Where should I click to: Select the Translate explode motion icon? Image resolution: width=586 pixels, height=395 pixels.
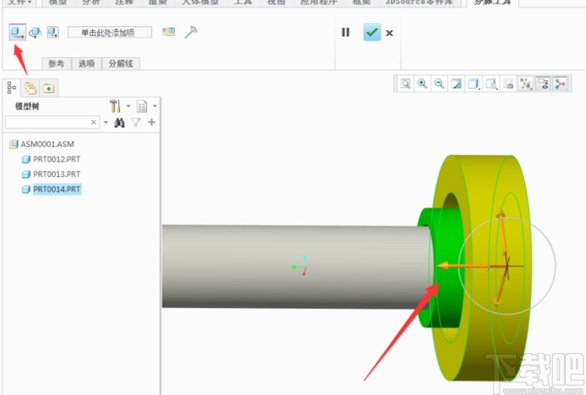[x=17, y=32]
